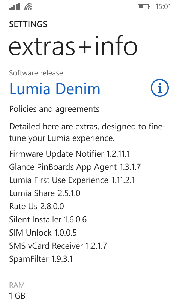The image size is (180, 300).
Task: Select Lumia First Use Experience entry
Action: [72, 180]
